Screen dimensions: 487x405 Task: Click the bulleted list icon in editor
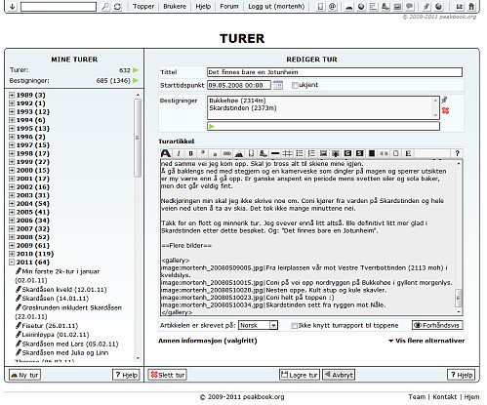pos(300,153)
